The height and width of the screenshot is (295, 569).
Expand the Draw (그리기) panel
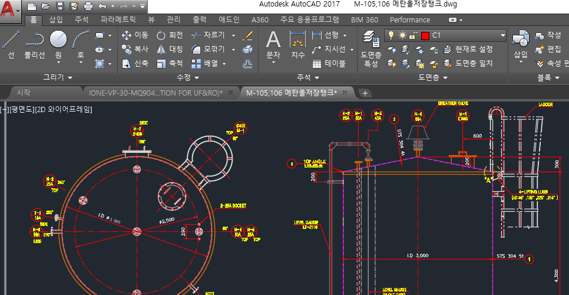[x=58, y=77]
